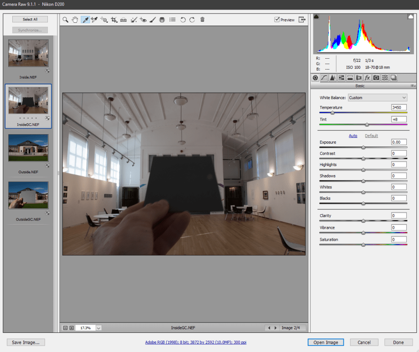Select the InsideGC.NEF thumbnail
Image resolution: width=419 pixels, height=352 pixels.
[28, 101]
